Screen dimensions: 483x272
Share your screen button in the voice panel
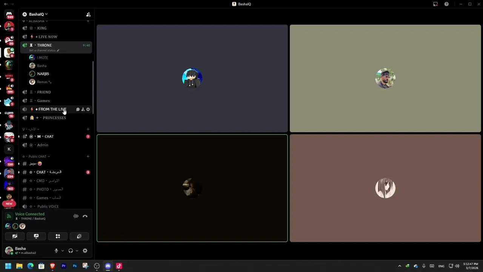[36, 236]
